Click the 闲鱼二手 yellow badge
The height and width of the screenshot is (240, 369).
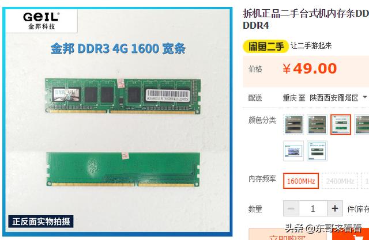(x=265, y=46)
